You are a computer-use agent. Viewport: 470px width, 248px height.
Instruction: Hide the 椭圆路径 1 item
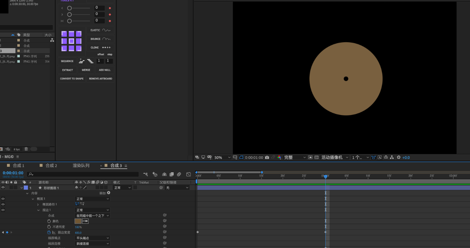pyautogui.click(x=3, y=204)
